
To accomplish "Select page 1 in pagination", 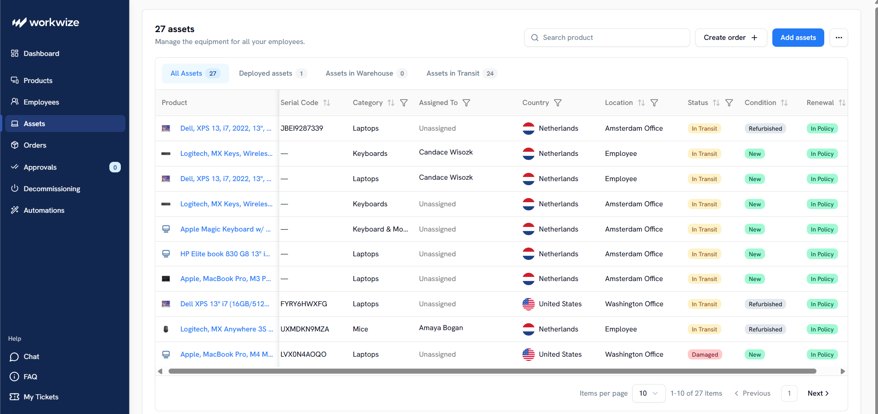I will click(789, 393).
